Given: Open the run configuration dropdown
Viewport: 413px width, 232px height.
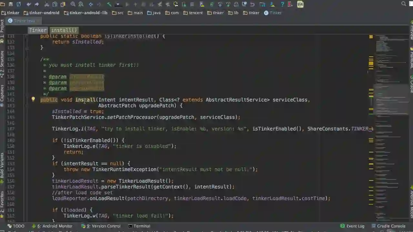Looking at the screenshot, I should coord(118,4).
